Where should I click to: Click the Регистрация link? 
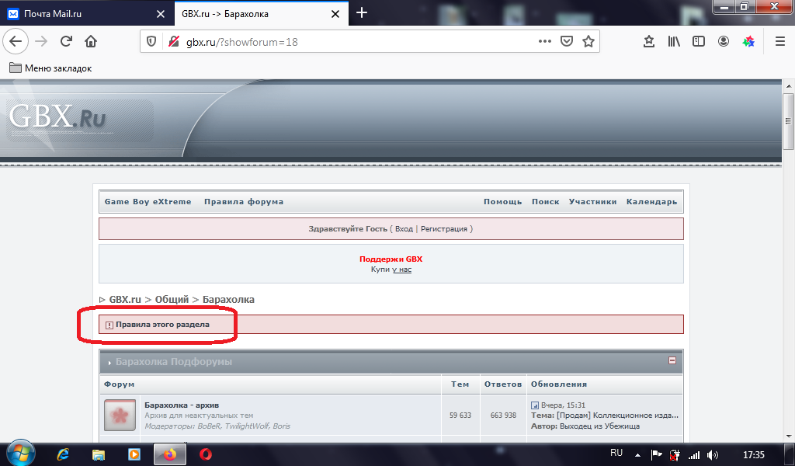(x=444, y=228)
